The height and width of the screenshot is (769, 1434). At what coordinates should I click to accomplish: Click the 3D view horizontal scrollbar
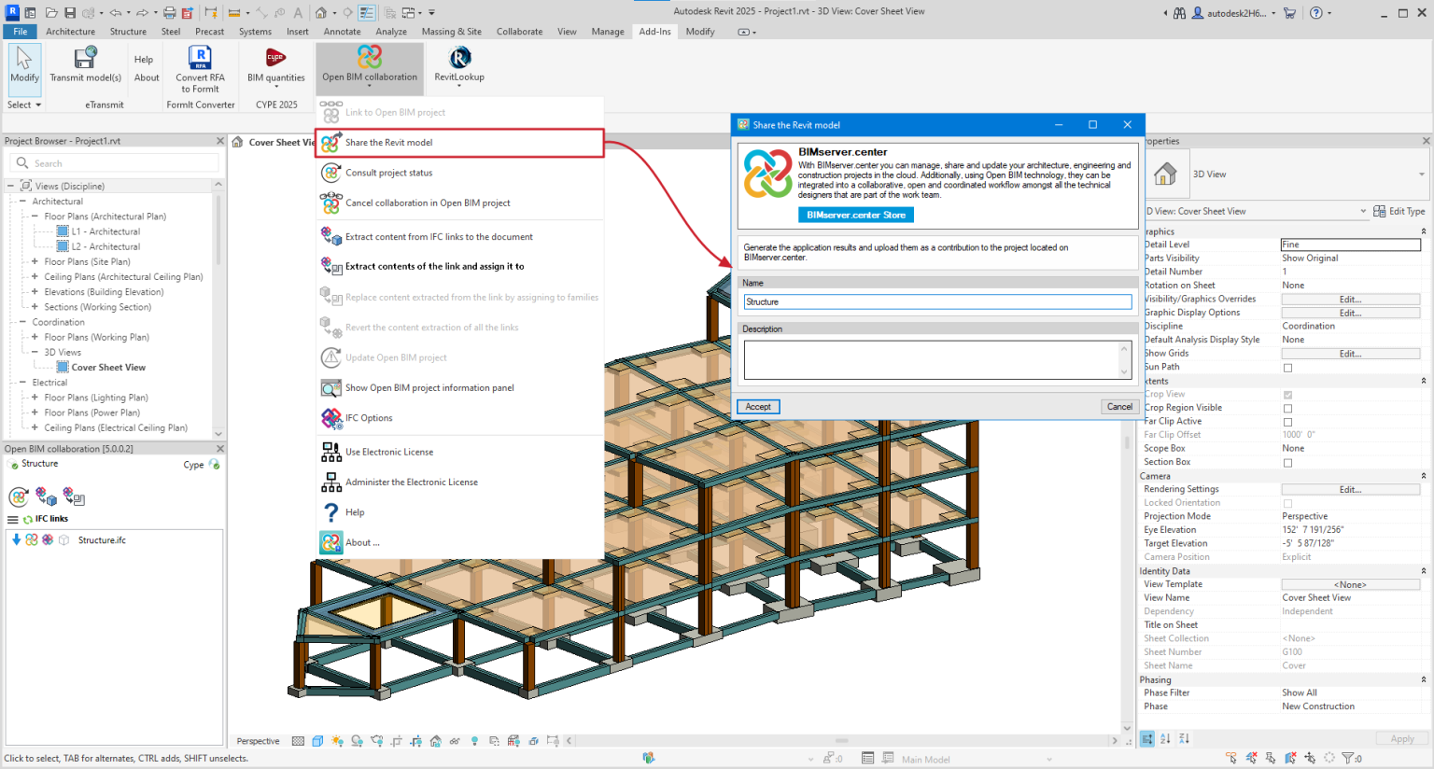(841, 741)
